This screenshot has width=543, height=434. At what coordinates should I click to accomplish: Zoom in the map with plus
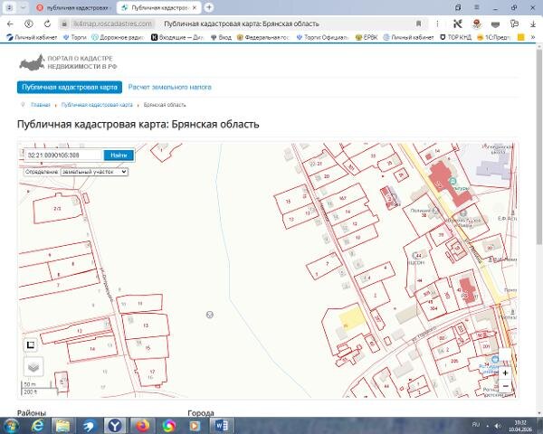[x=505, y=373]
